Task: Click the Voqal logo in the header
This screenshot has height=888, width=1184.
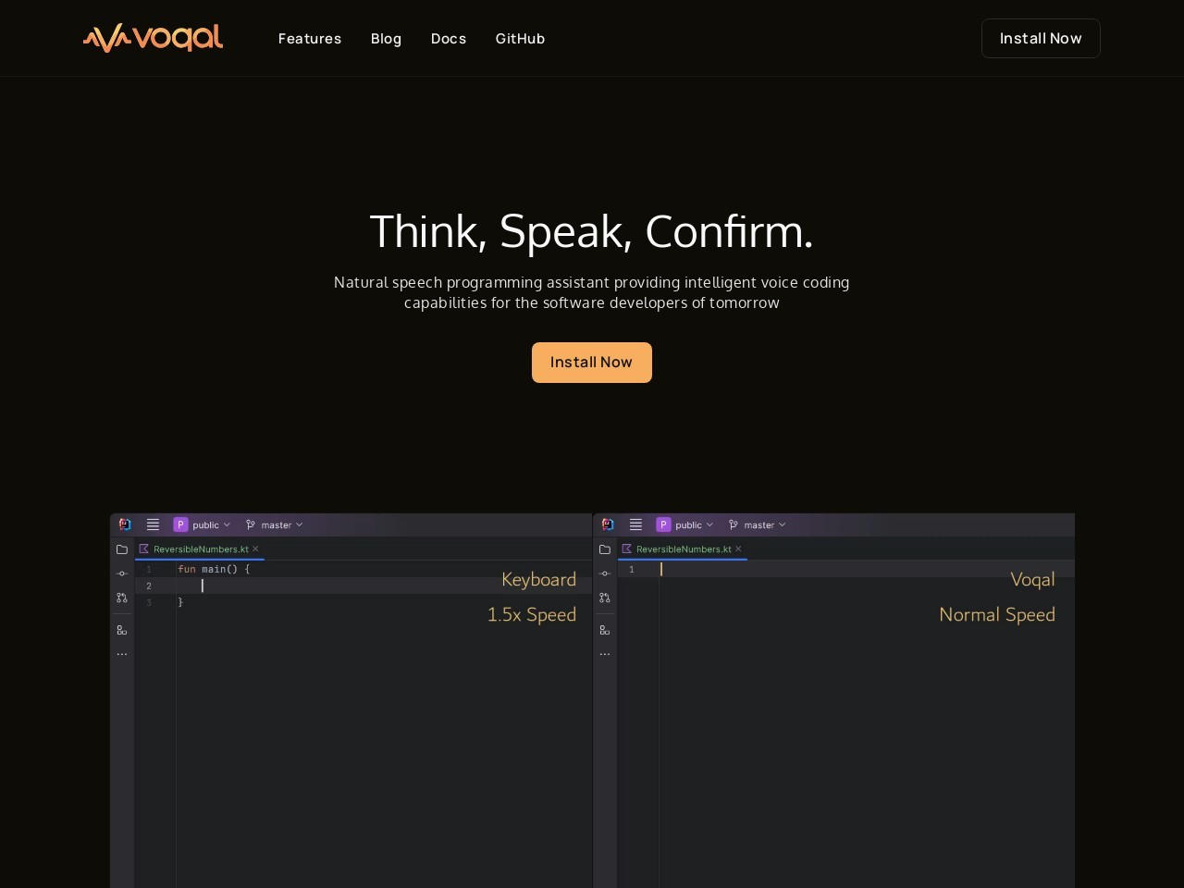Action: pos(153,38)
